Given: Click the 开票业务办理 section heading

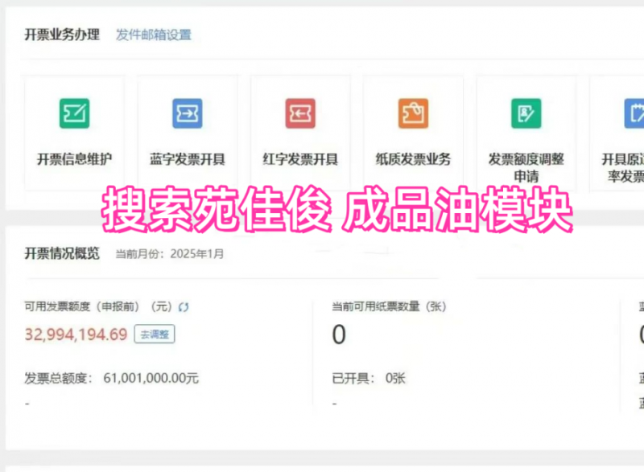Looking at the screenshot, I should [x=62, y=35].
